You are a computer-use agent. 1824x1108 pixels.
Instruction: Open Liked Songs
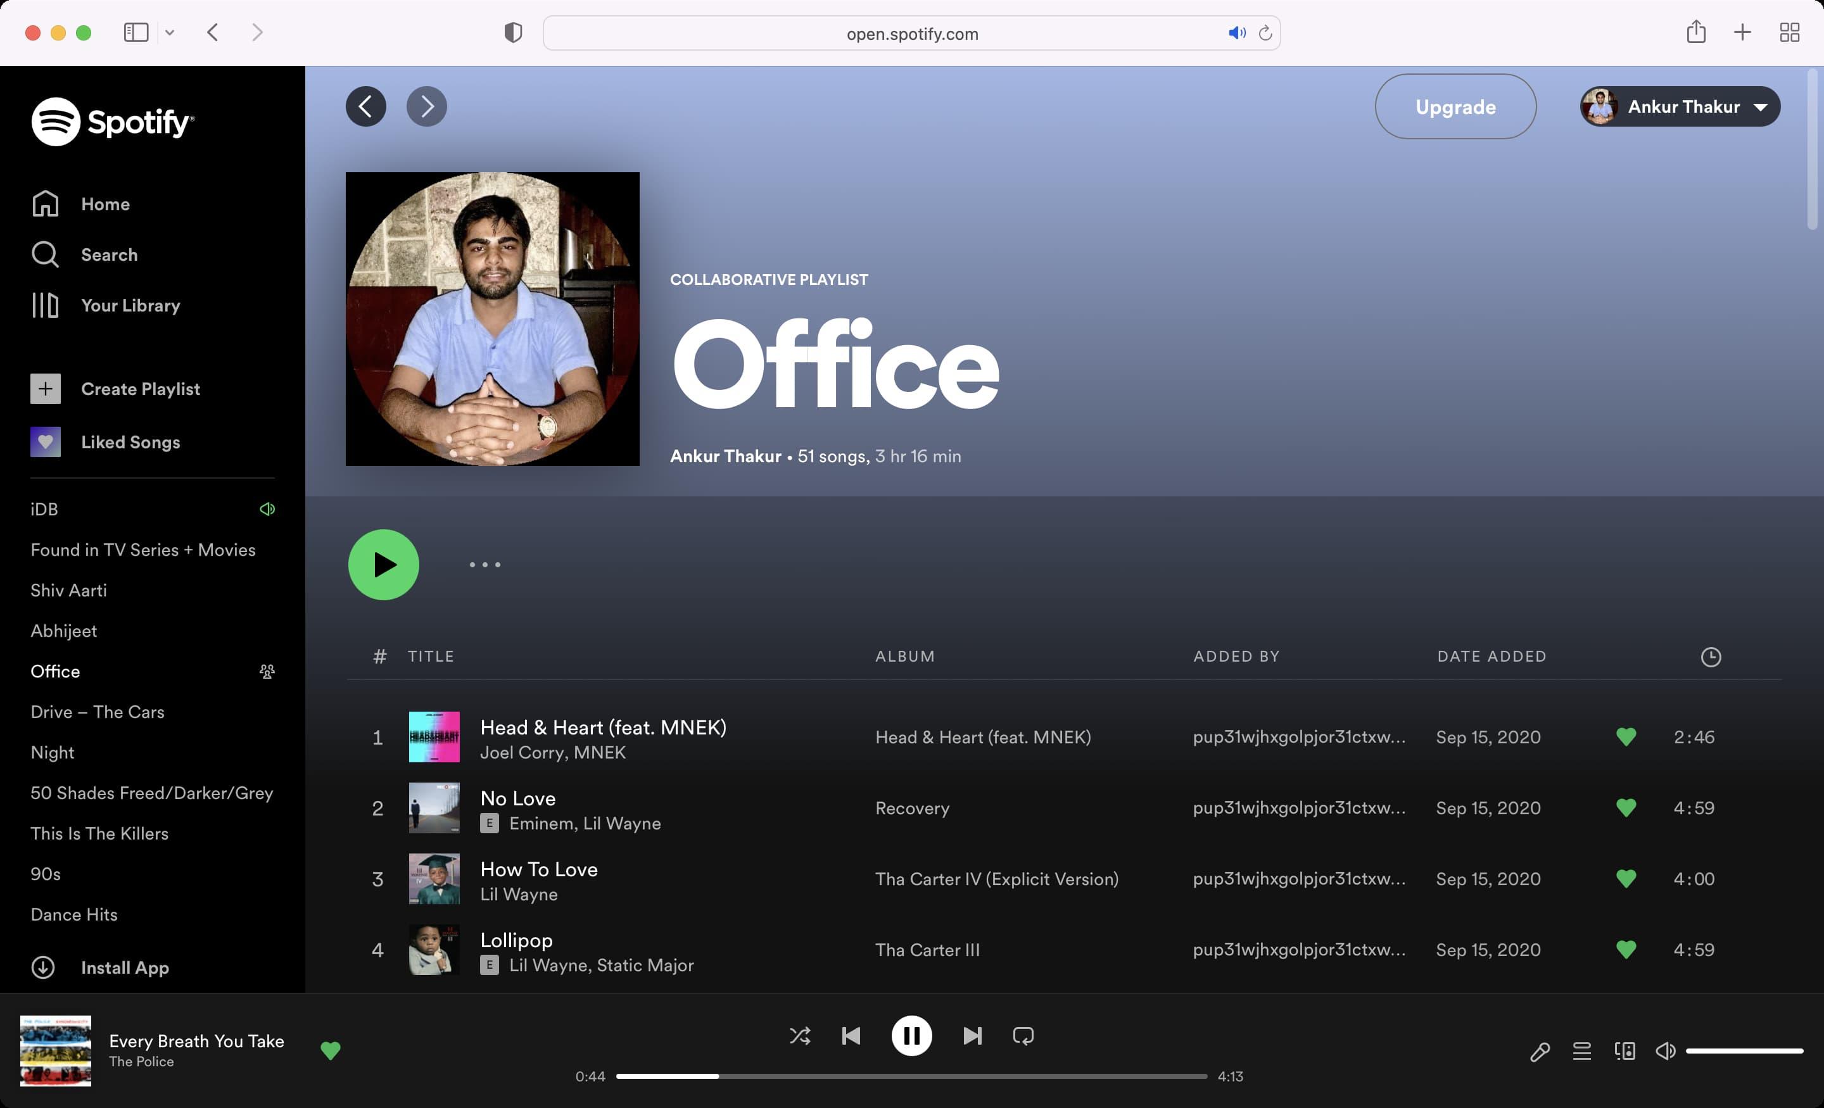(x=130, y=442)
